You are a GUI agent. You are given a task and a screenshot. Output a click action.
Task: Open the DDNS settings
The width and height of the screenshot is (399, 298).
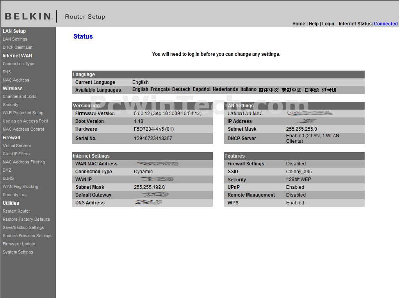(x=8, y=179)
